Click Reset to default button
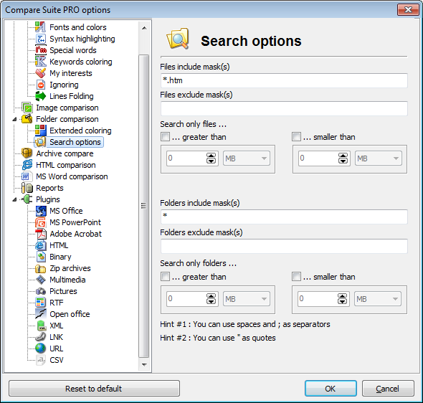The height and width of the screenshot is (403, 423). [x=94, y=388]
